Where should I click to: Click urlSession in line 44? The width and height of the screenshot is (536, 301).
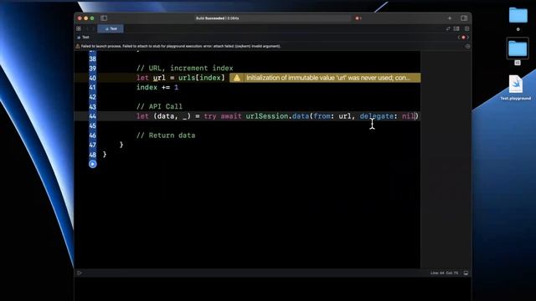tap(267, 116)
